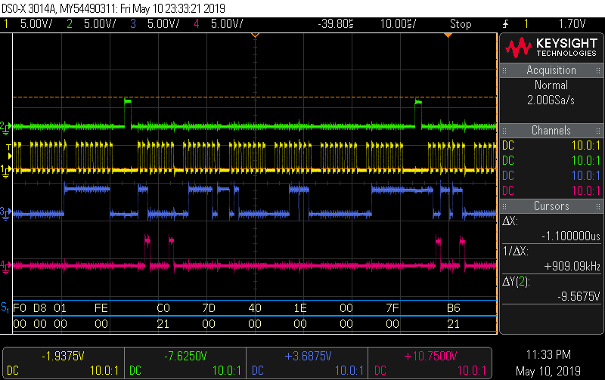Click decoded byte B6 in serial bus

[x=454, y=308]
